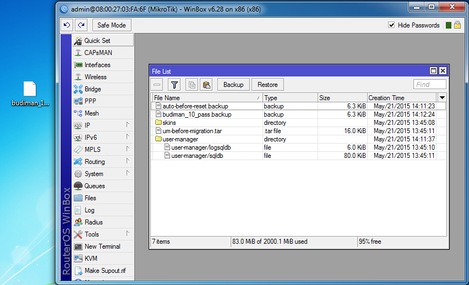Uncheck the Hide Passwords checkbox
The height and width of the screenshot is (285, 469).
[391, 25]
